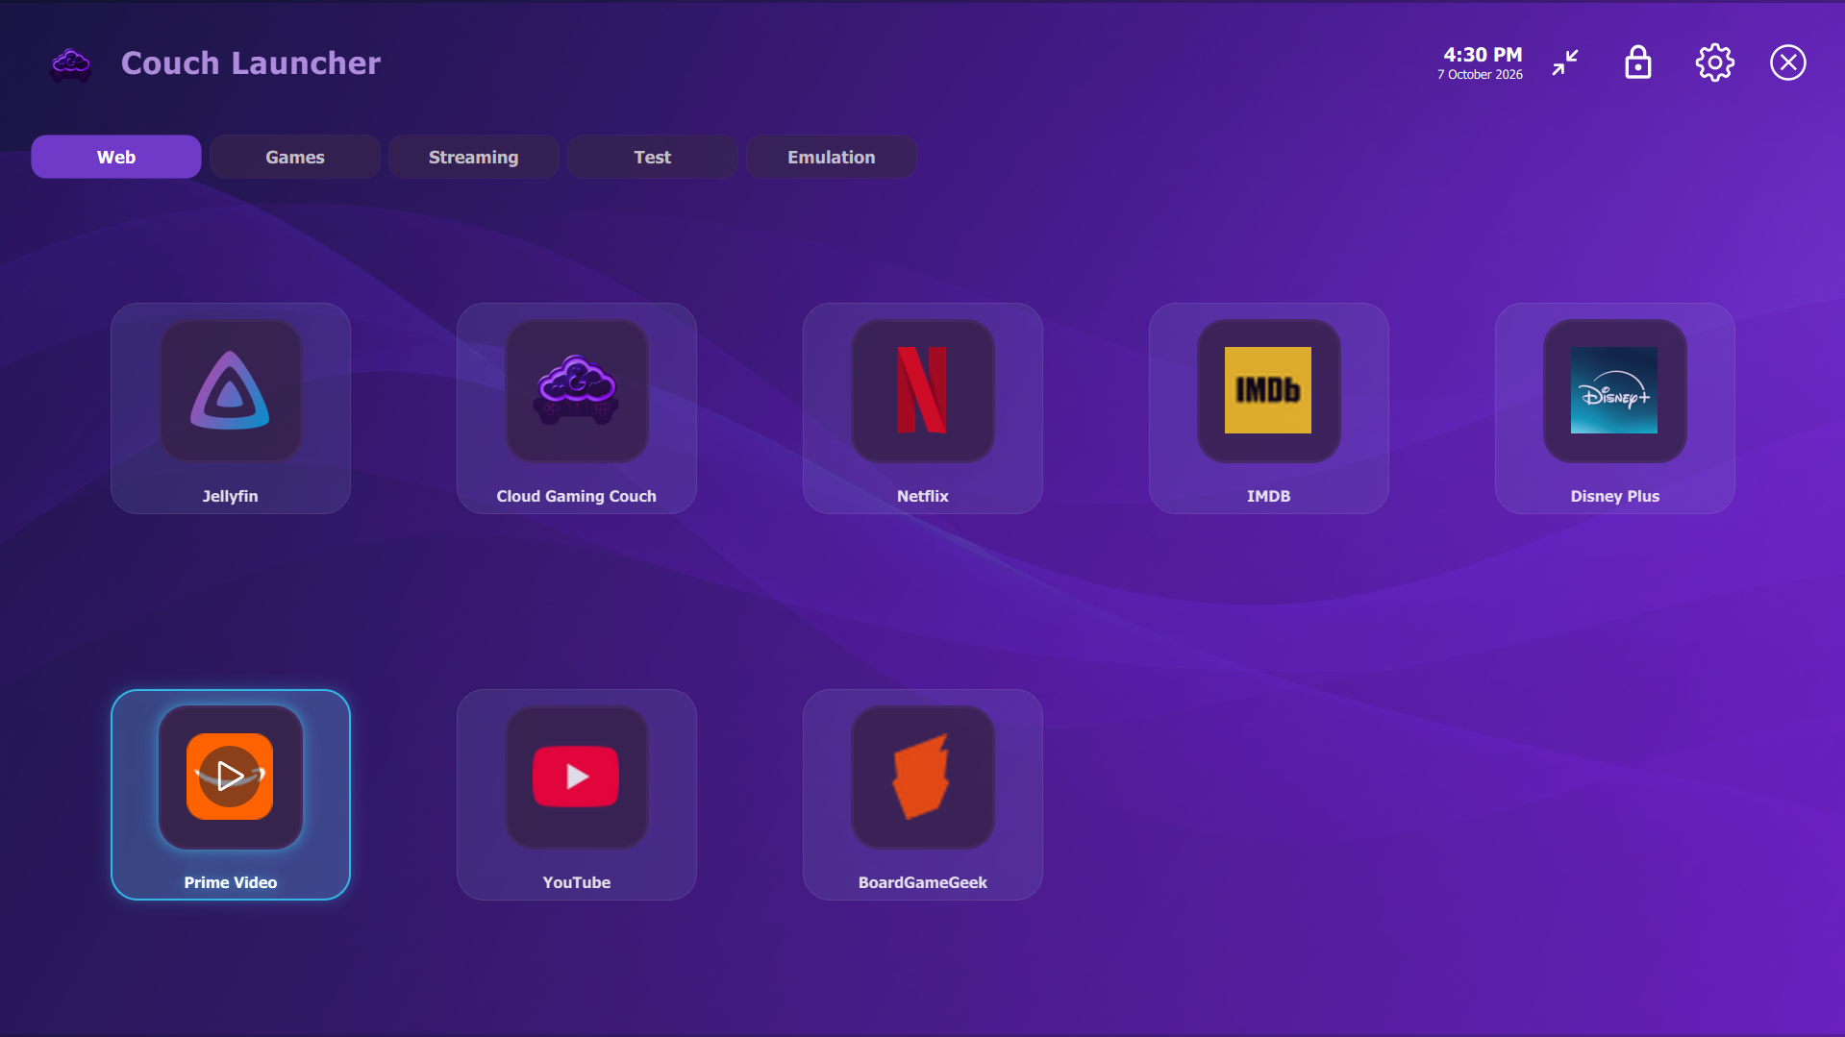Click the Couch Launcher logo icon
The height and width of the screenshot is (1037, 1845).
(70, 63)
